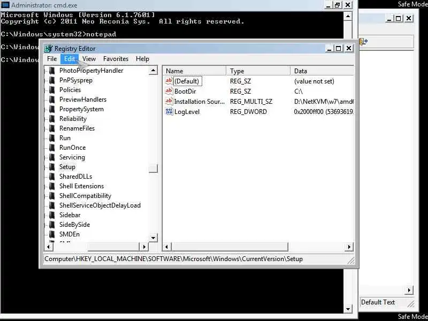428x321 pixels.
Task: Select the SMDEn key folder icon
Action: click(52, 234)
